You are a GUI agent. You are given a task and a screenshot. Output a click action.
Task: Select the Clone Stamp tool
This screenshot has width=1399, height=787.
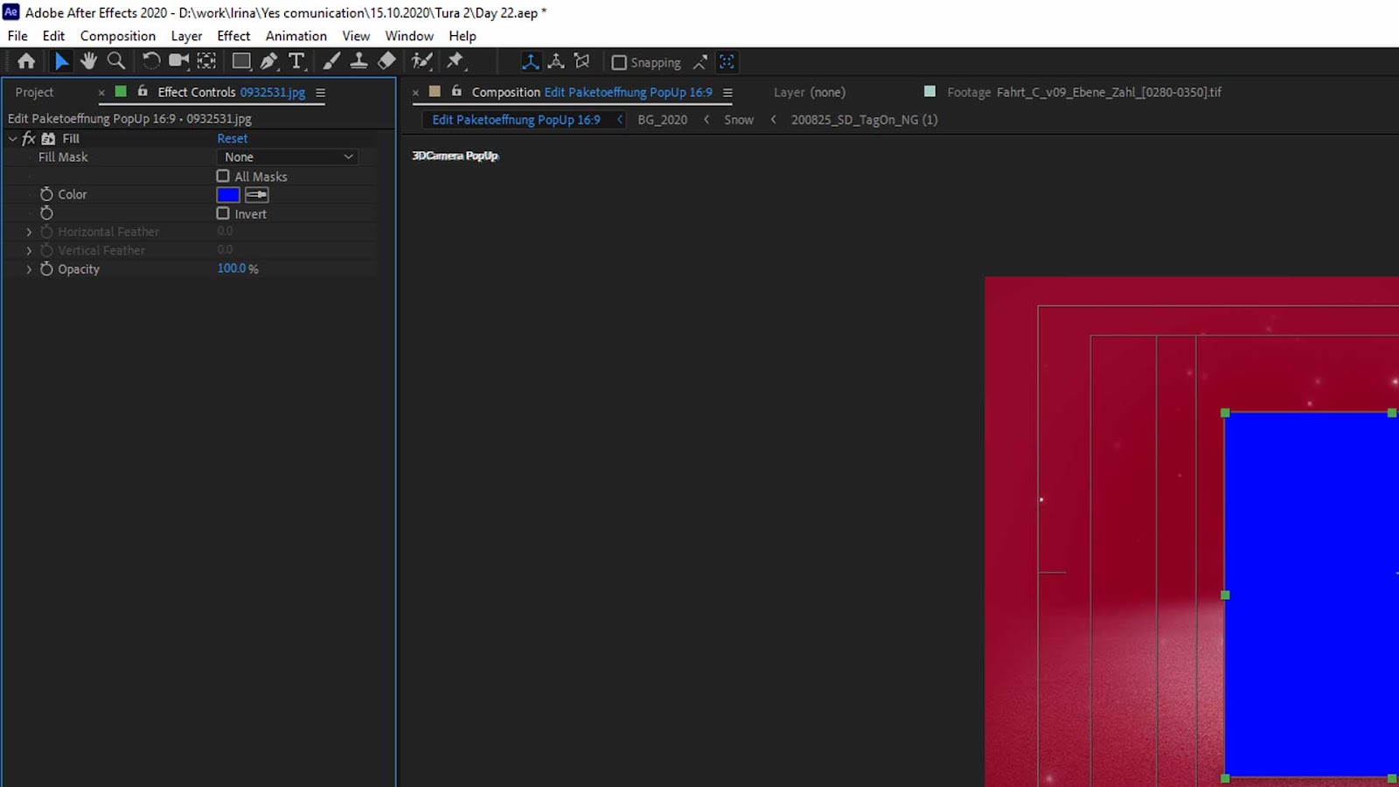[358, 61]
